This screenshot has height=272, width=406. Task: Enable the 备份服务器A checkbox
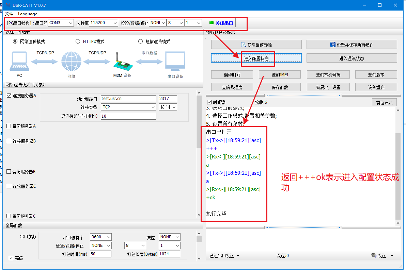click(9, 126)
